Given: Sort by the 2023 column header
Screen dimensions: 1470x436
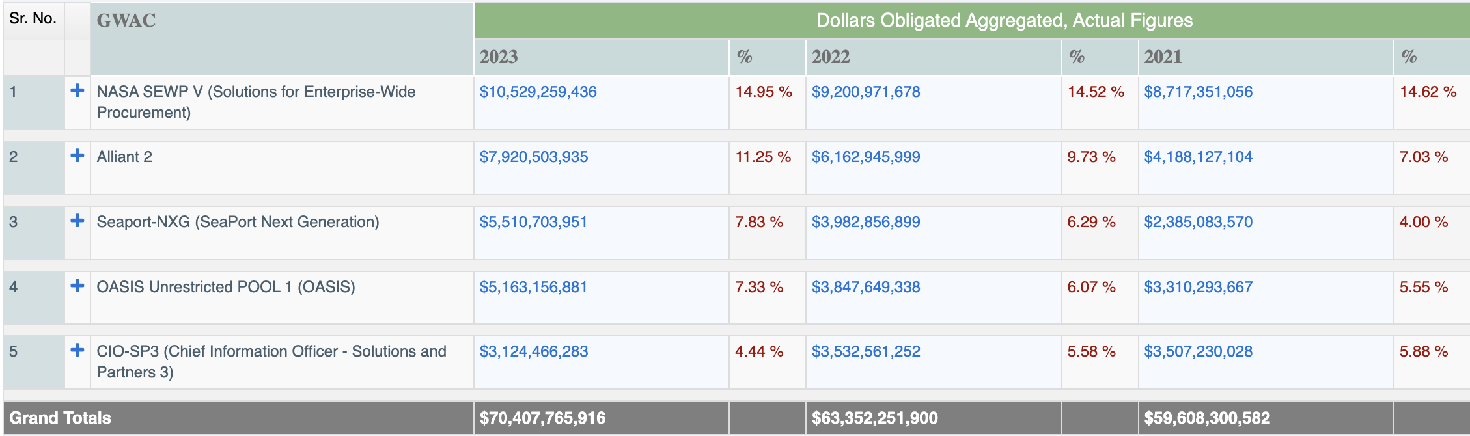Looking at the screenshot, I should pos(499,57).
